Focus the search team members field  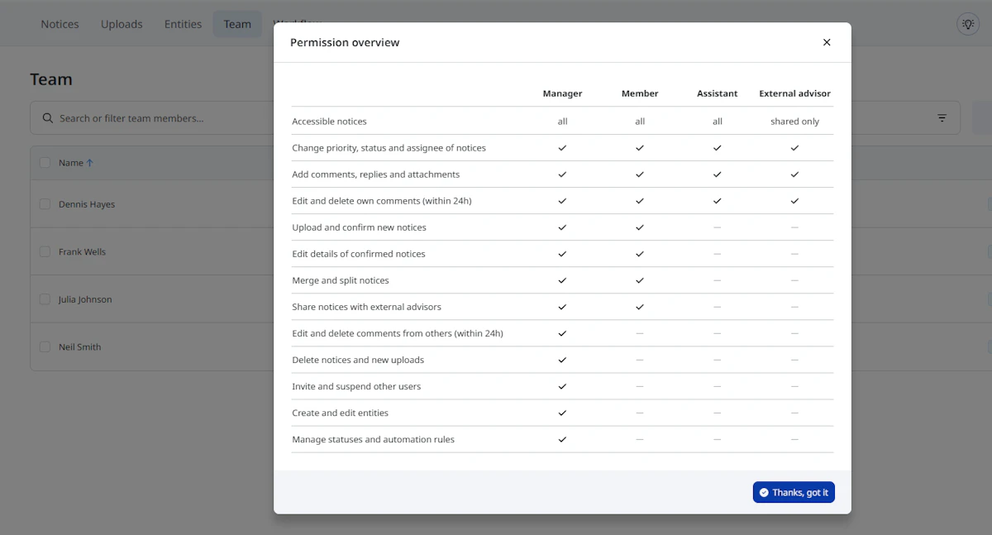(157, 118)
